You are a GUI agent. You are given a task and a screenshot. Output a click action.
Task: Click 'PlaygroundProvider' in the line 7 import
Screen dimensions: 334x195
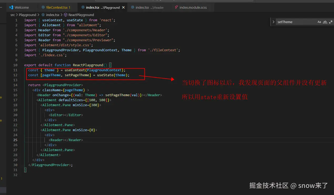(61, 50)
